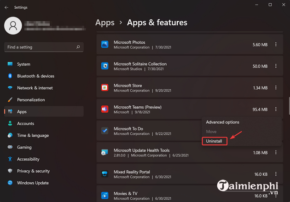Click the Apps breadcrumb link

pyautogui.click(x=105, y=23)
